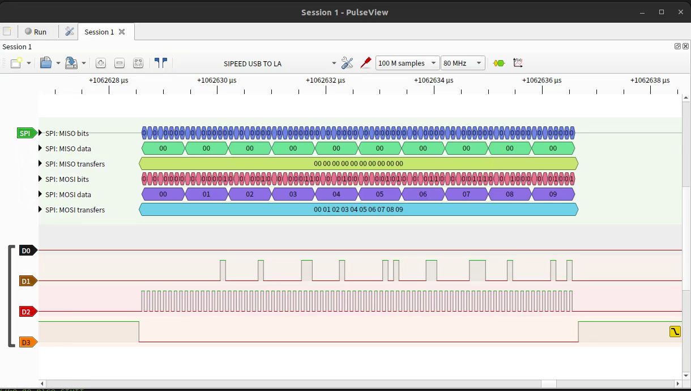
Task: Switch to the Session 1 tab
Action: click(x=99, y=32)
